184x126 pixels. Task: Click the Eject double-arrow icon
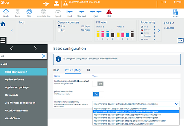tap(96, 12)
